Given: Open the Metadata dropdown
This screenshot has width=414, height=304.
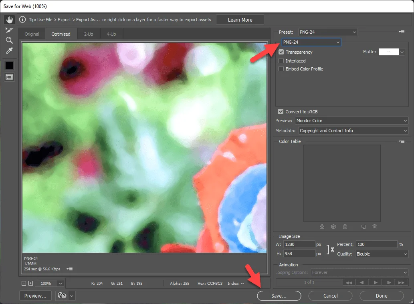Looking at the screenshot, I should coord(353,131).
